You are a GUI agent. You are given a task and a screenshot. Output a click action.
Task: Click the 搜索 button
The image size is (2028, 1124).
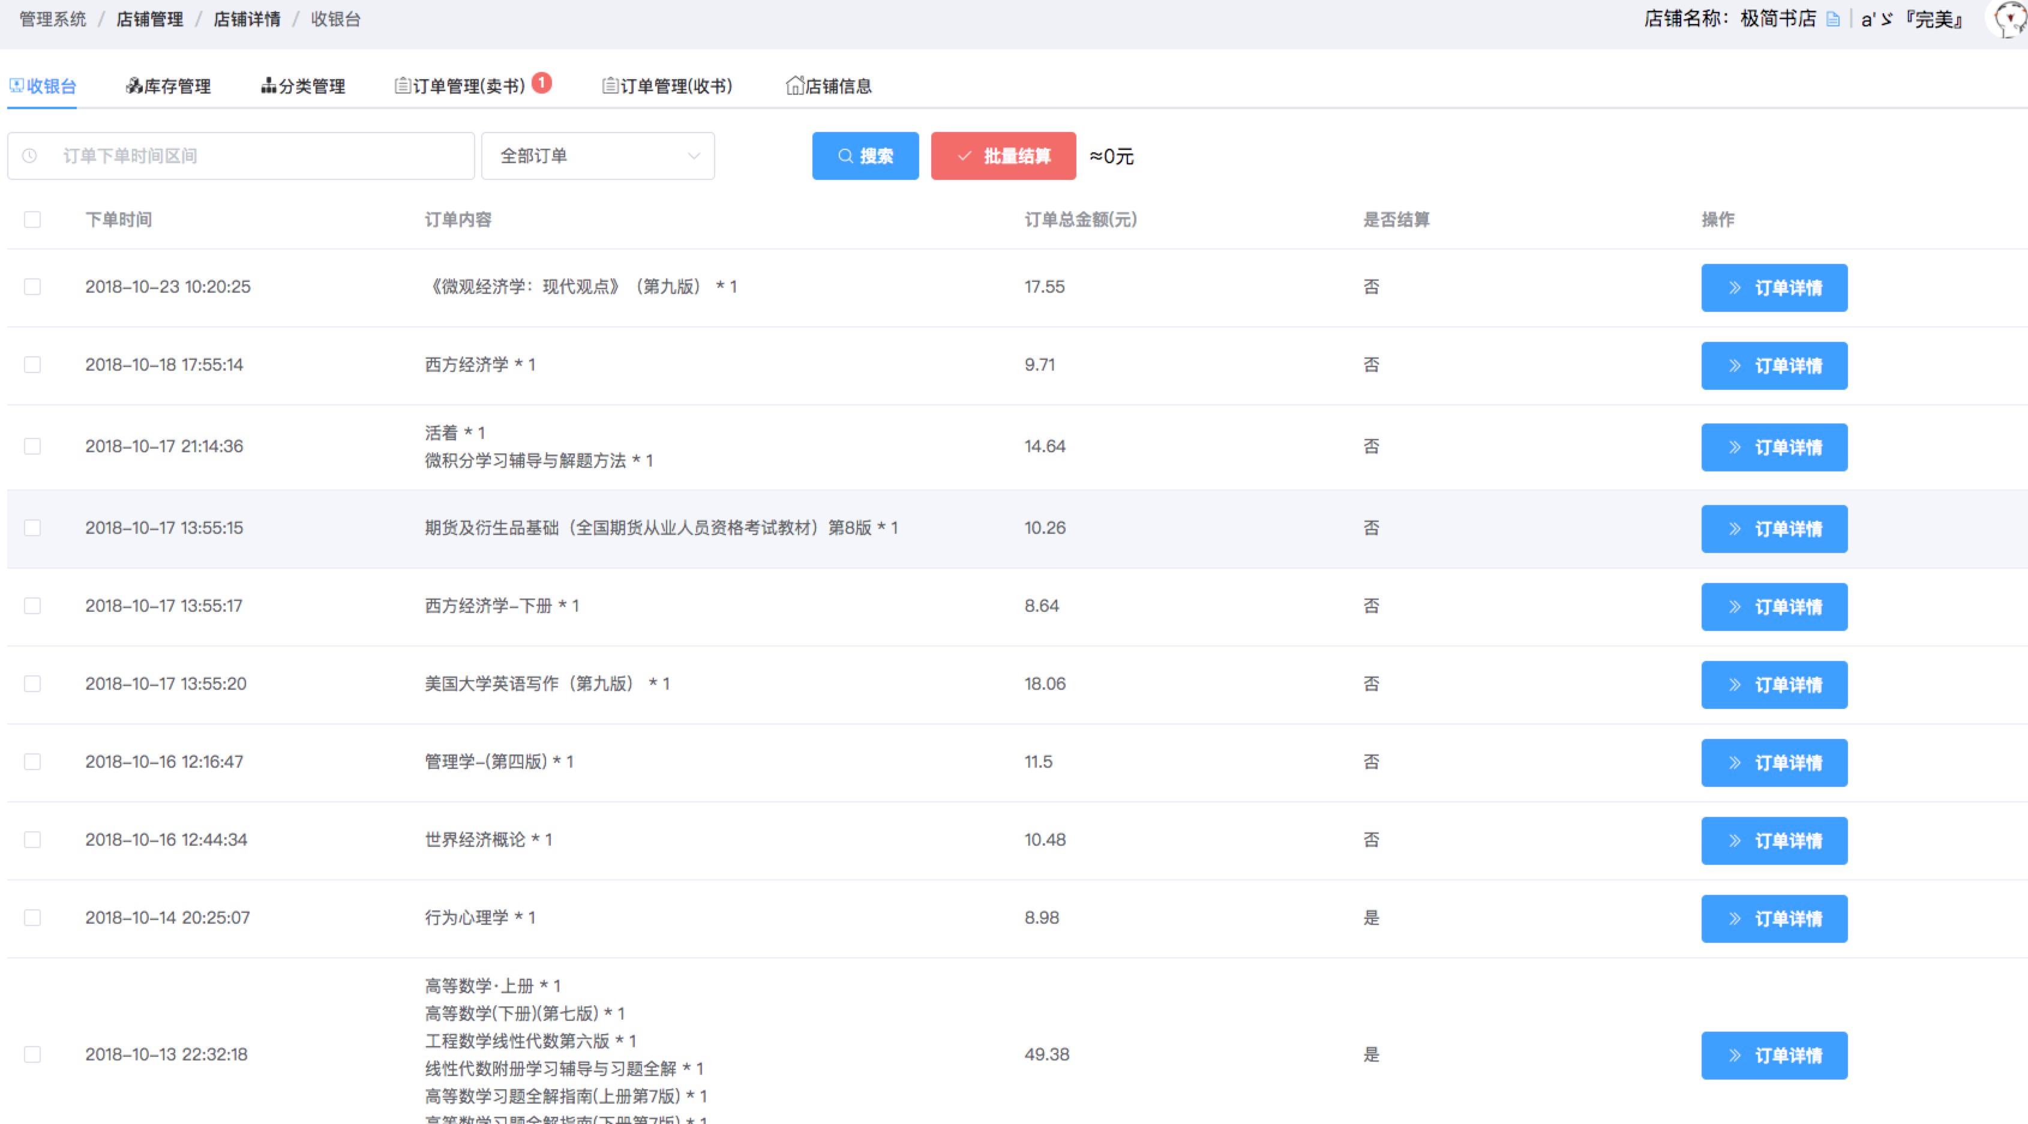tap(865, 156)
